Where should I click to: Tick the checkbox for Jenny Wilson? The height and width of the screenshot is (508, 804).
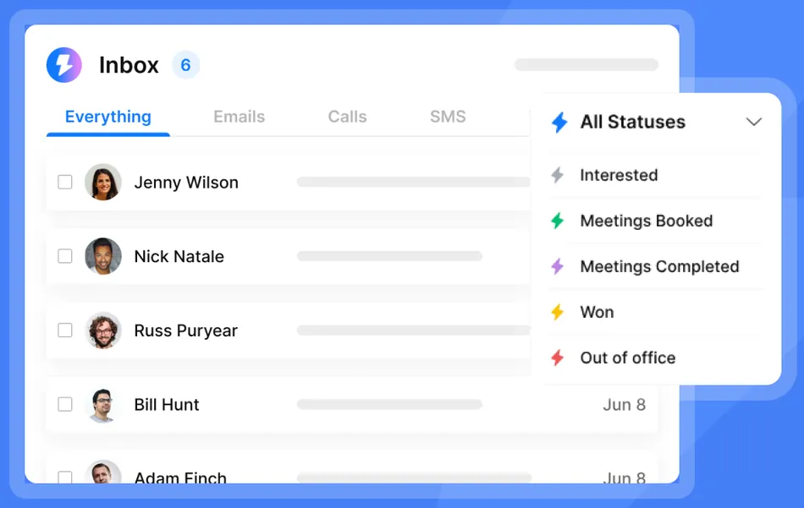[64, 182]
